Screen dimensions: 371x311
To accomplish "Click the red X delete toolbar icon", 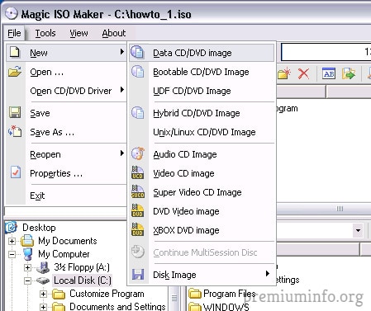I will coord(303,73).
